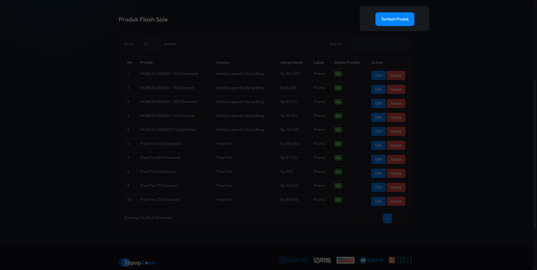Sort by Label column header
Image resolution: width=537 pixels, height=270 pixels.
click(x=319, y=62)
